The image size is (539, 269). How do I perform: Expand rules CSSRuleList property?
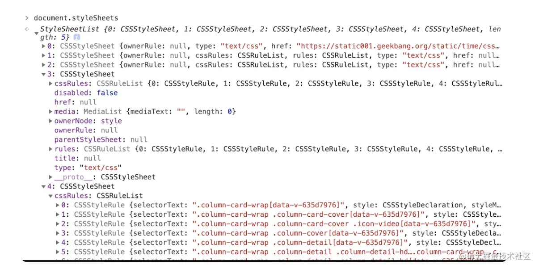click(51, 149)
